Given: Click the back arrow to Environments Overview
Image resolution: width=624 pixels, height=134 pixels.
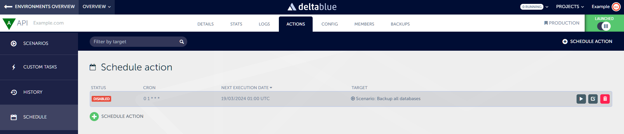Looking at the screenshot, I should [8, 6].
